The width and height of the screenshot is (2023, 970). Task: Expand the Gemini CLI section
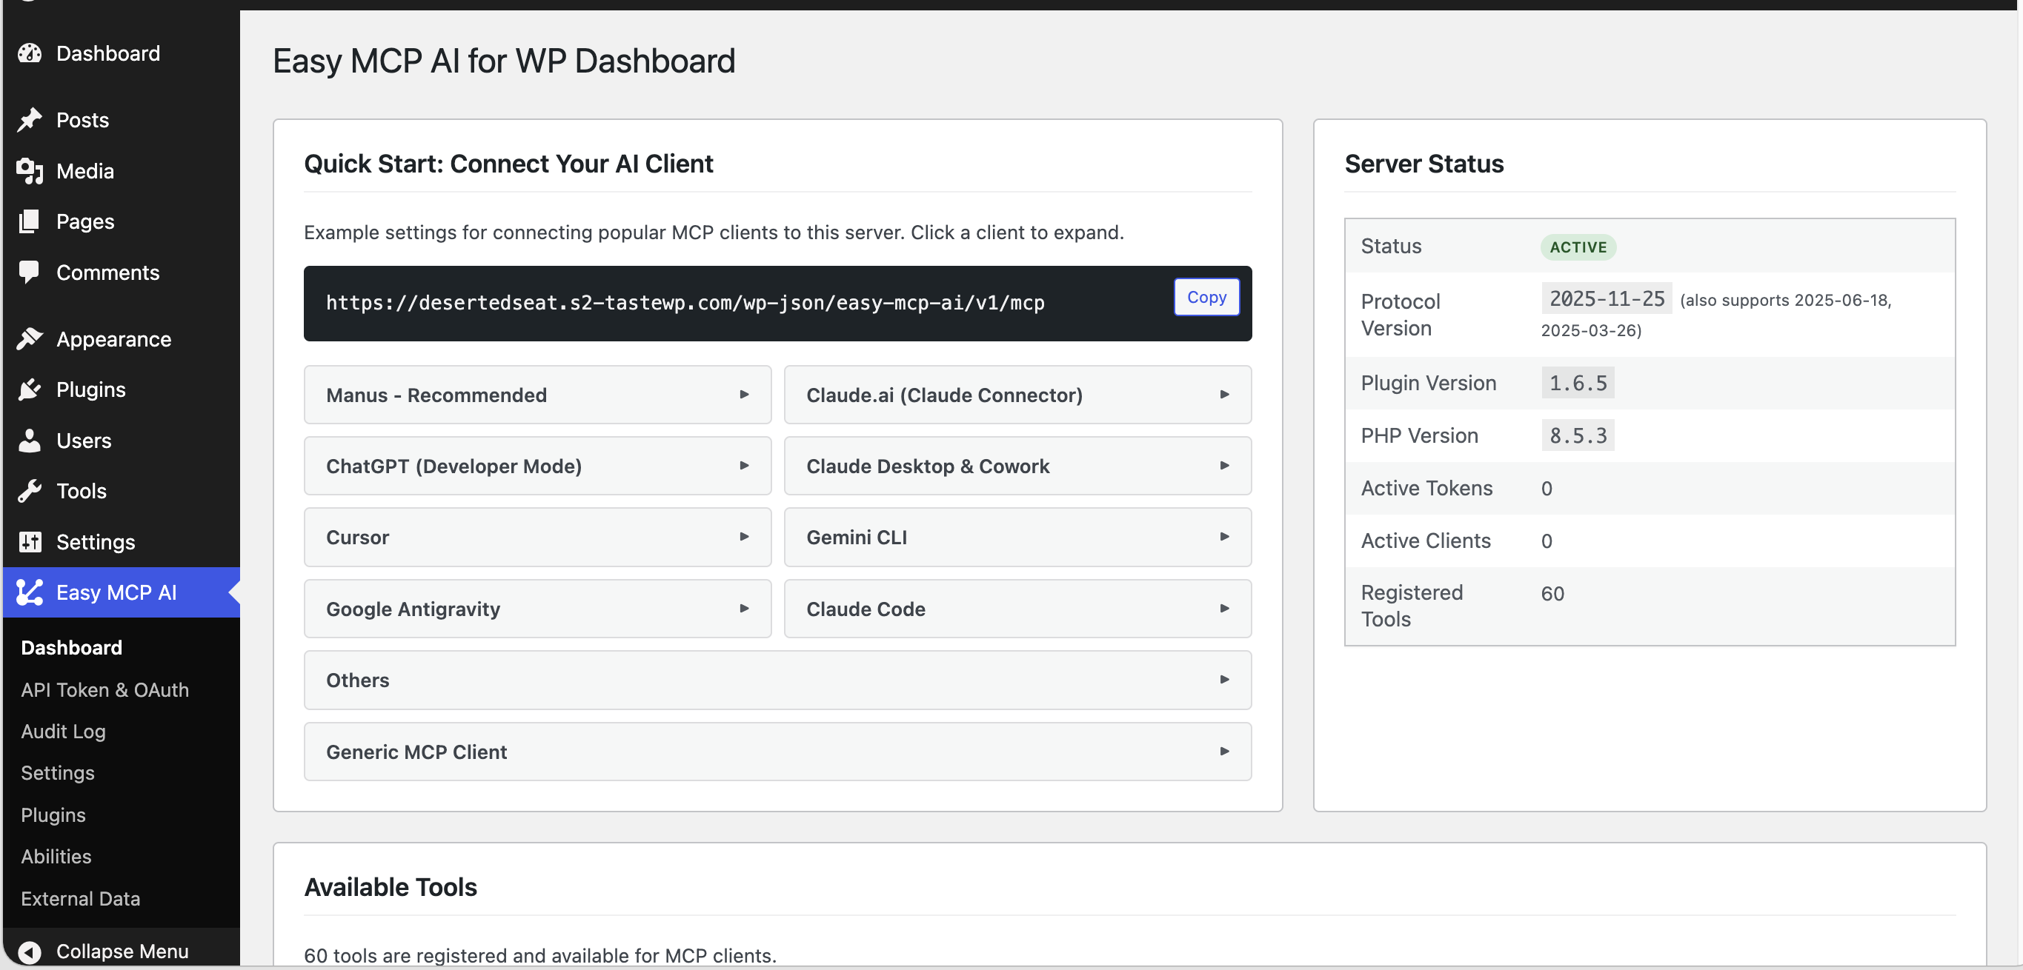pyautogui.click(x=1017, y=538)
